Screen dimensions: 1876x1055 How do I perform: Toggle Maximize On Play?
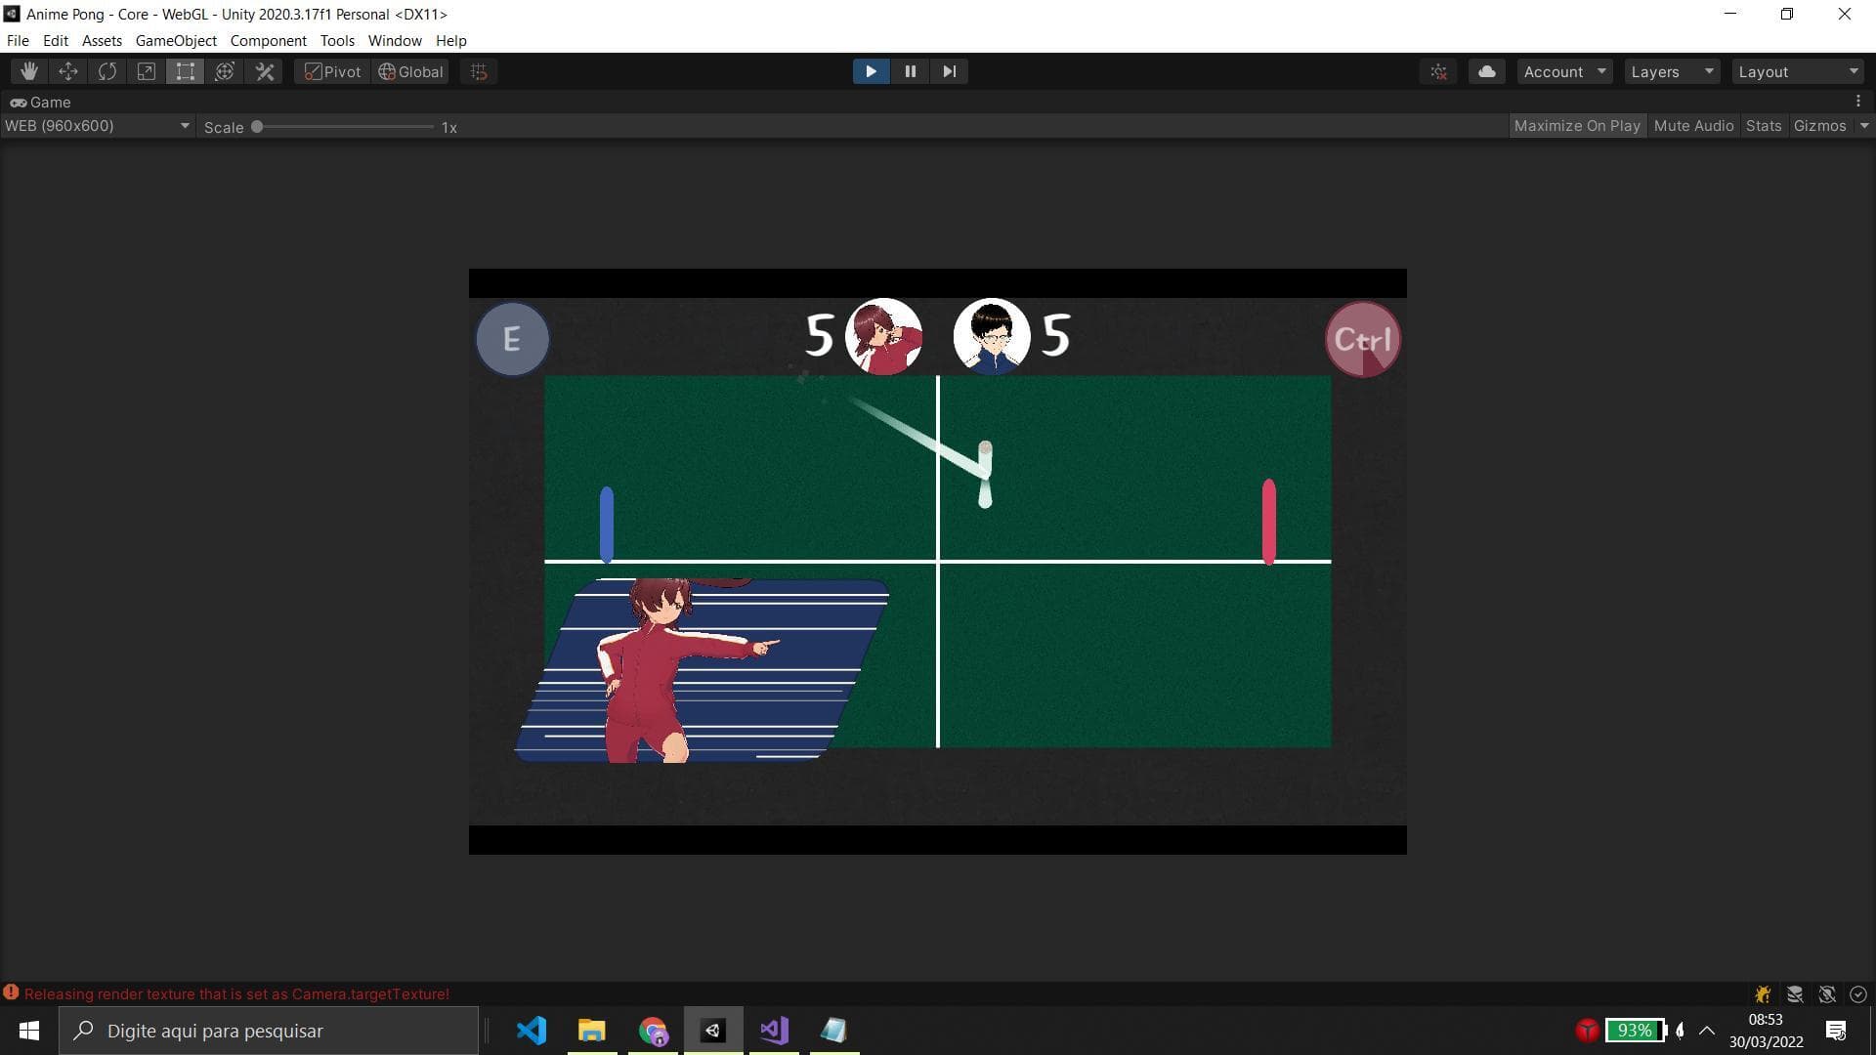pos(1576,126)
